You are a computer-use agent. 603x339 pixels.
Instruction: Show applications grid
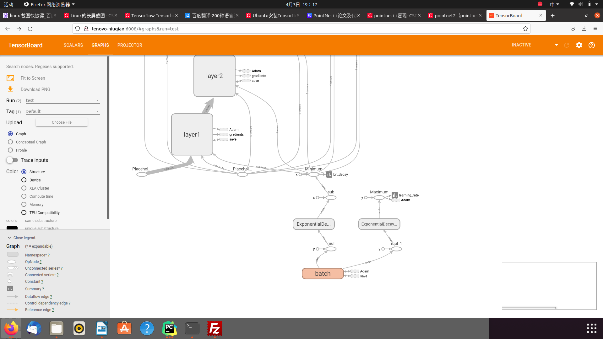591,328
